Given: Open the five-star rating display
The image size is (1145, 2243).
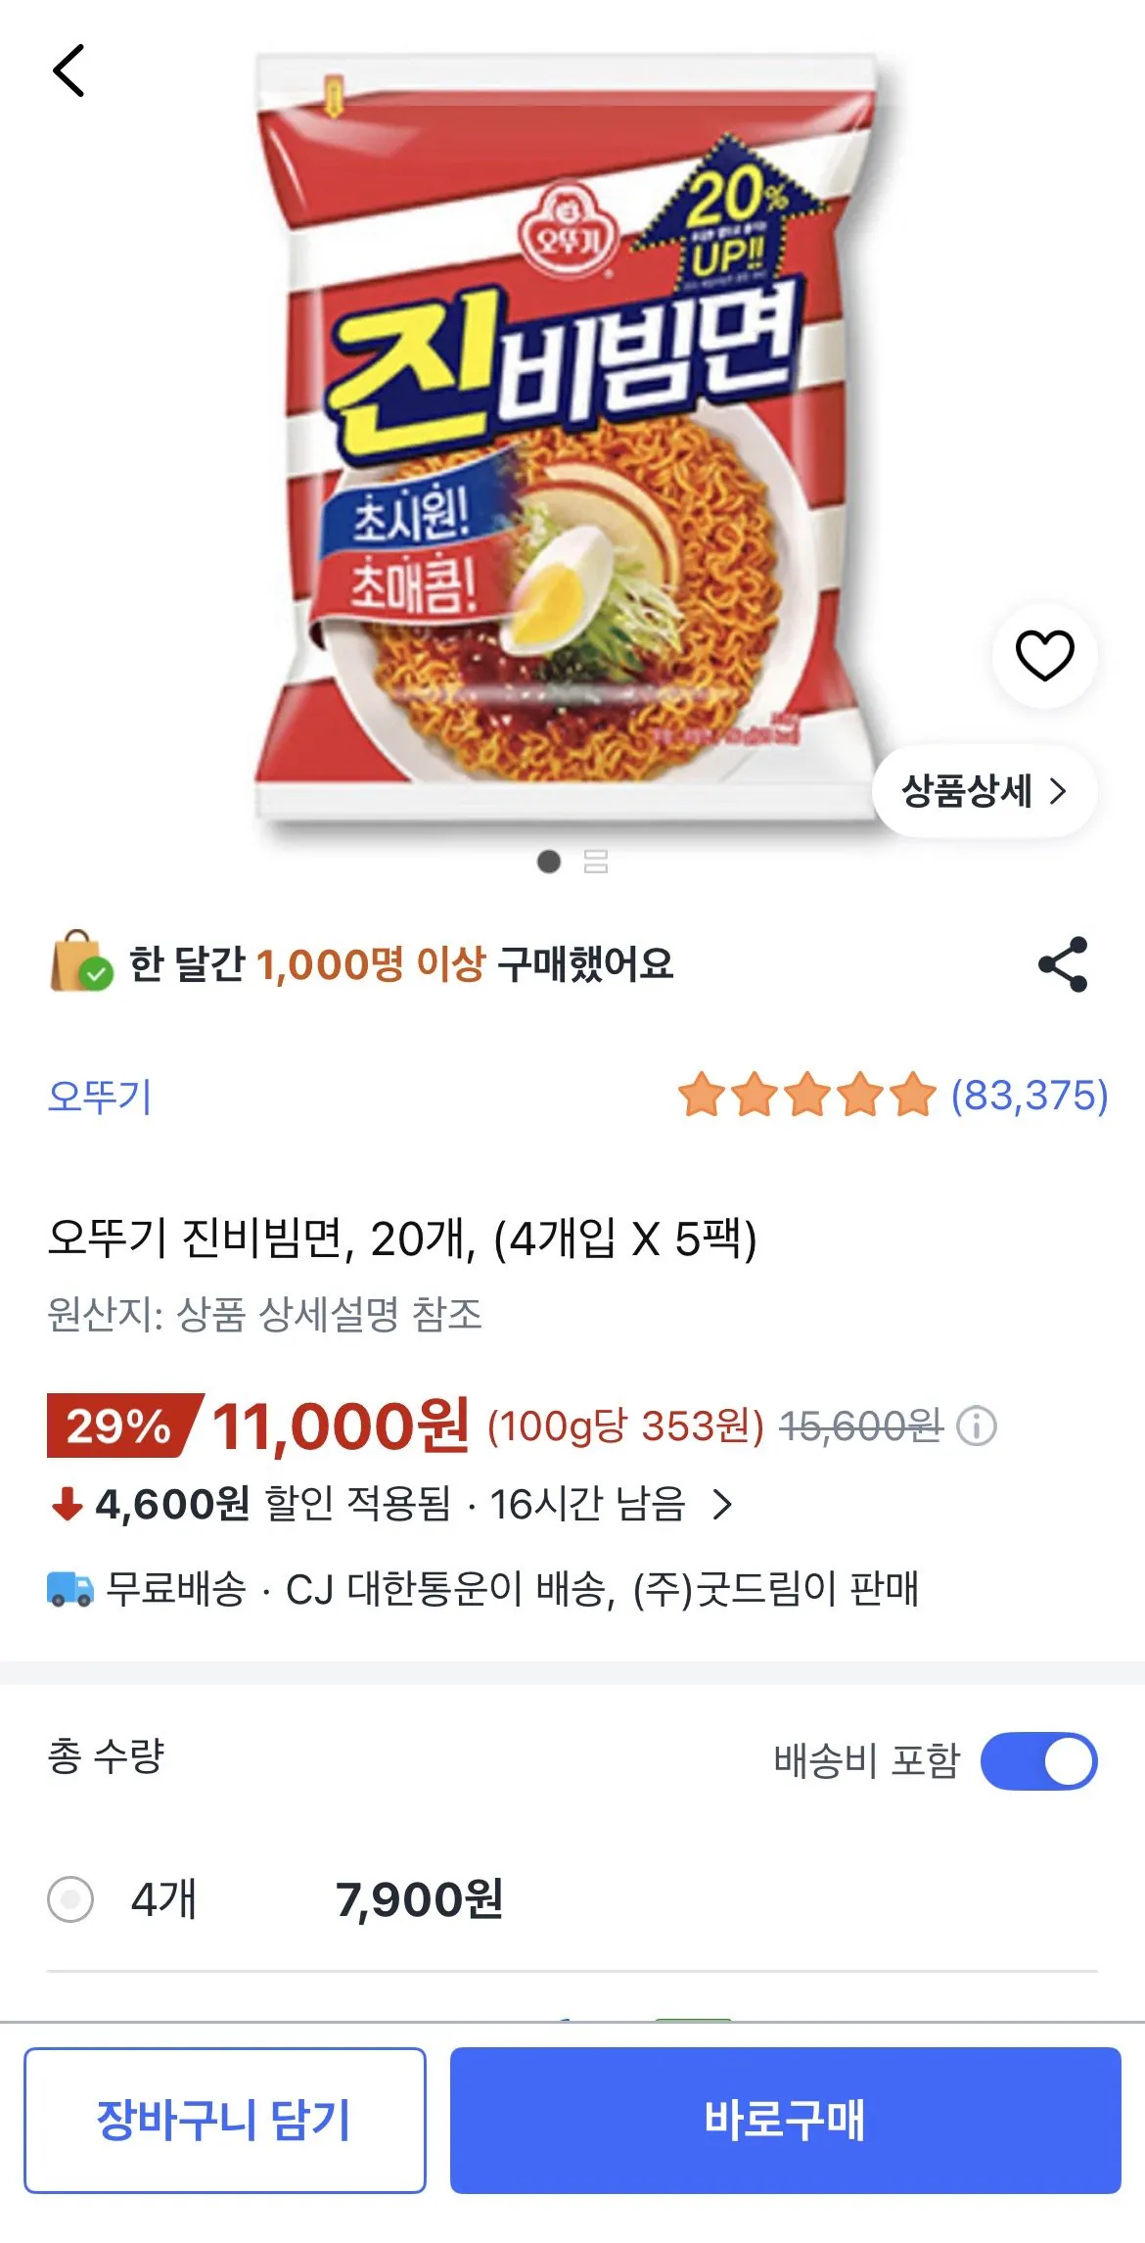Looking at the screenshot, I should click(893, 1095).
